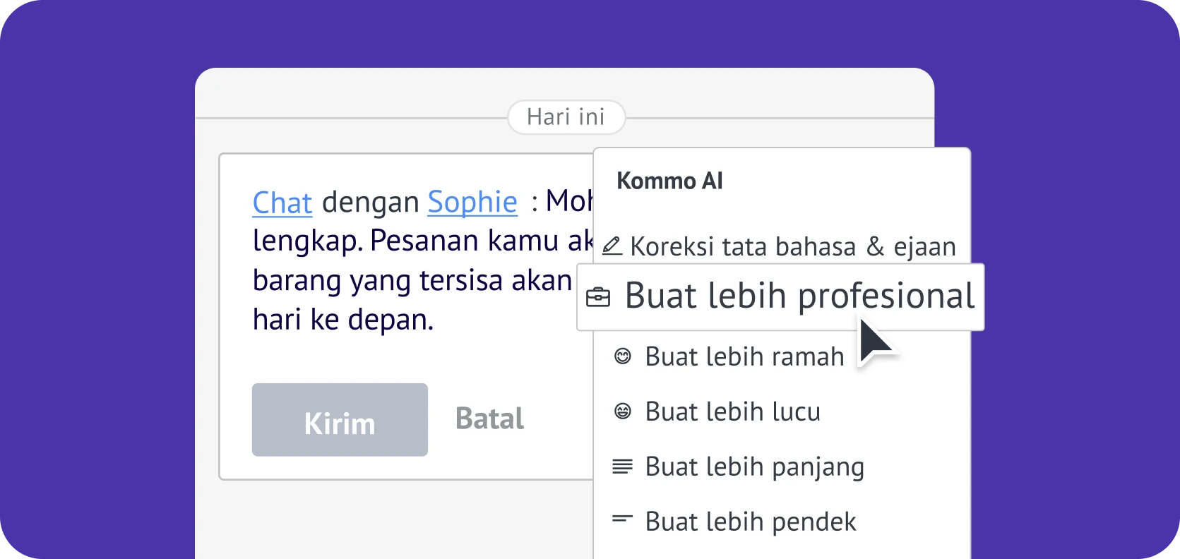Screen dimensions: 1180x559
Task: Click the smiley face icon for Buat lebih ramah
Action: pos(622,356)
